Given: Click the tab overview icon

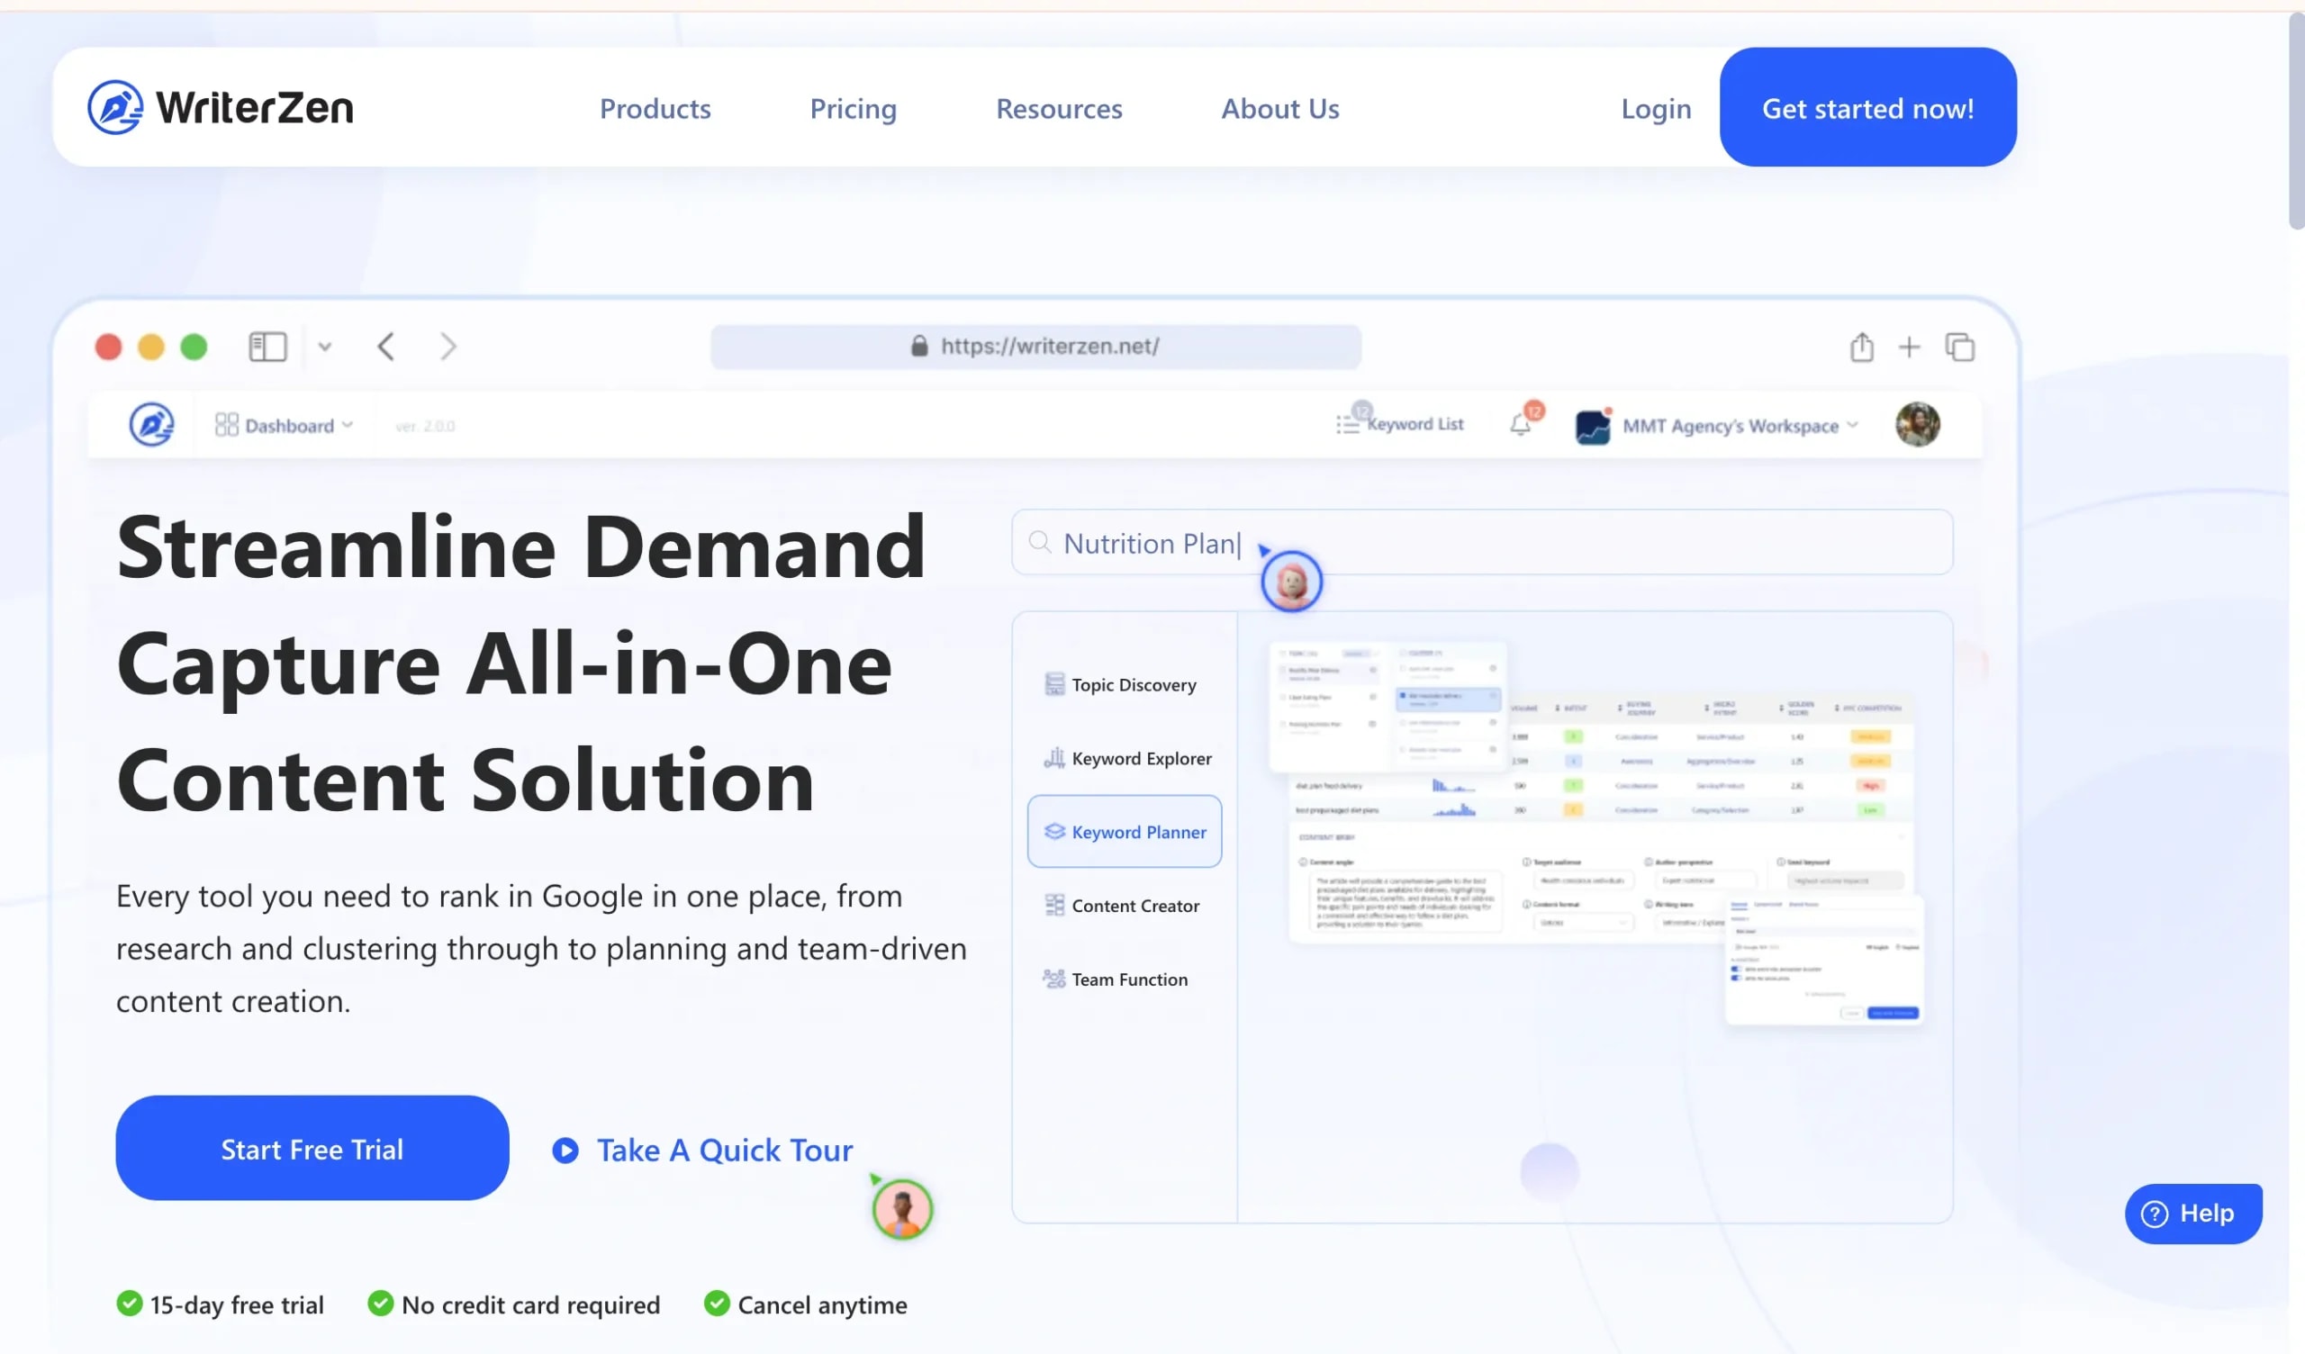Looking at the screenshot, I should coord(1959,347).
